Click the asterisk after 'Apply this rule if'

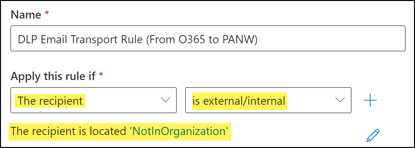coord(101,76)
